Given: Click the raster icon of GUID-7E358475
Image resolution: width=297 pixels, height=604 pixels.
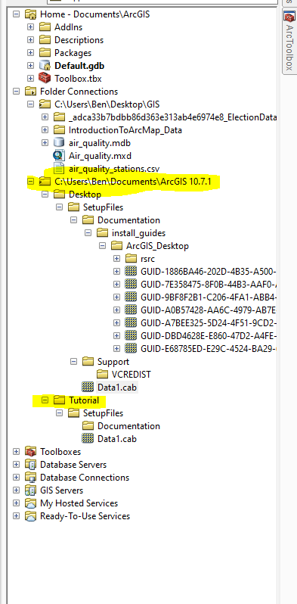Looking at the screenshot, I should [x=131, y=285].
